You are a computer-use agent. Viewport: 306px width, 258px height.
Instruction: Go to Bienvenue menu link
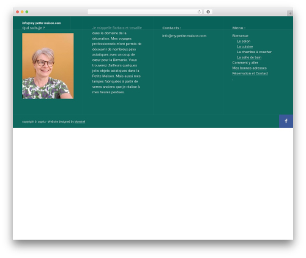point(240,36)
